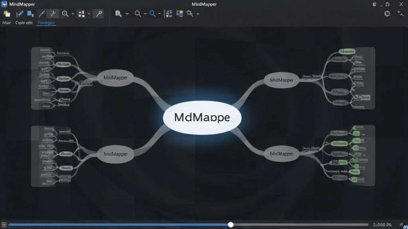Select the green branch tool icon
The width and height of the screenshot is (408, 229).
[53, 14]
